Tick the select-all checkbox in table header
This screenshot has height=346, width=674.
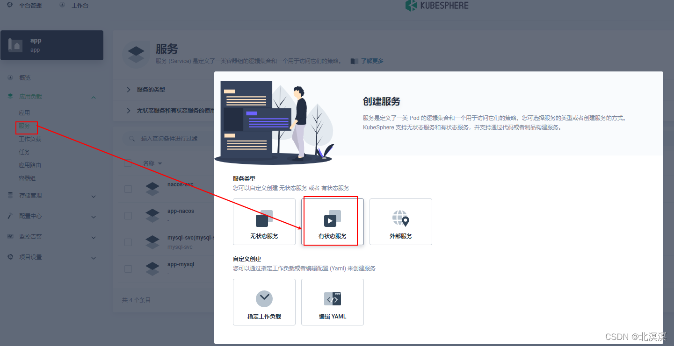tap(128, 163)
